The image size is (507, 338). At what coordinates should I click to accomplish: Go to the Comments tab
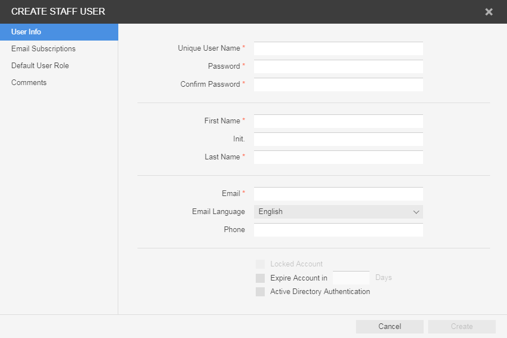pyautogui.click(x=29, y=83)
